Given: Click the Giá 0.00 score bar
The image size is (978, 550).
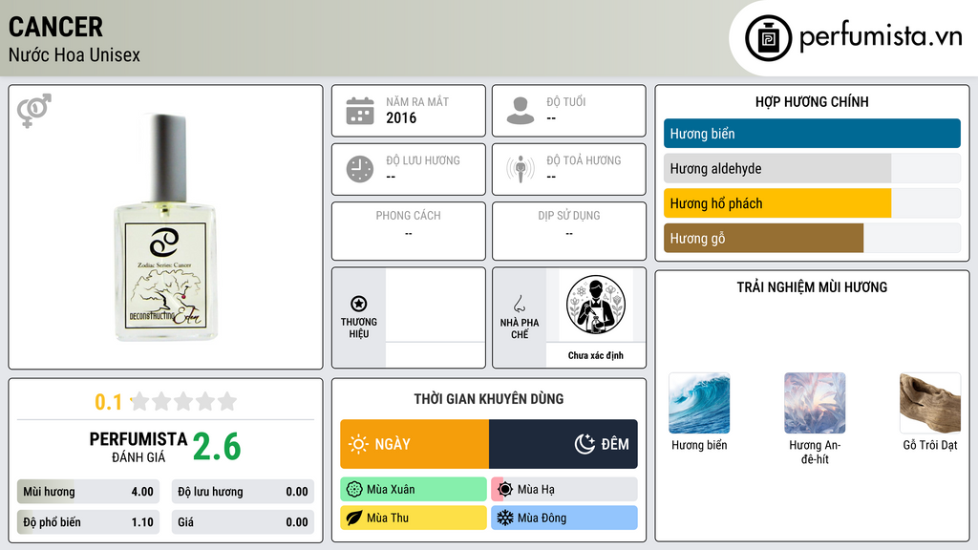Looking at the screenshot, I should [243, 522].
